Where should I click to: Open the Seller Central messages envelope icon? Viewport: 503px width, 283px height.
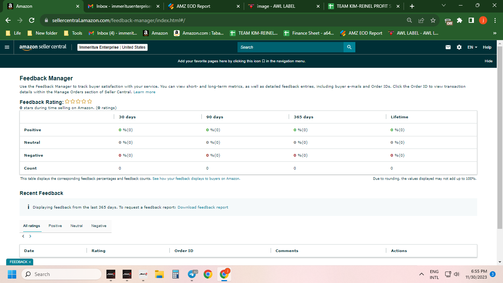point(448,47)
